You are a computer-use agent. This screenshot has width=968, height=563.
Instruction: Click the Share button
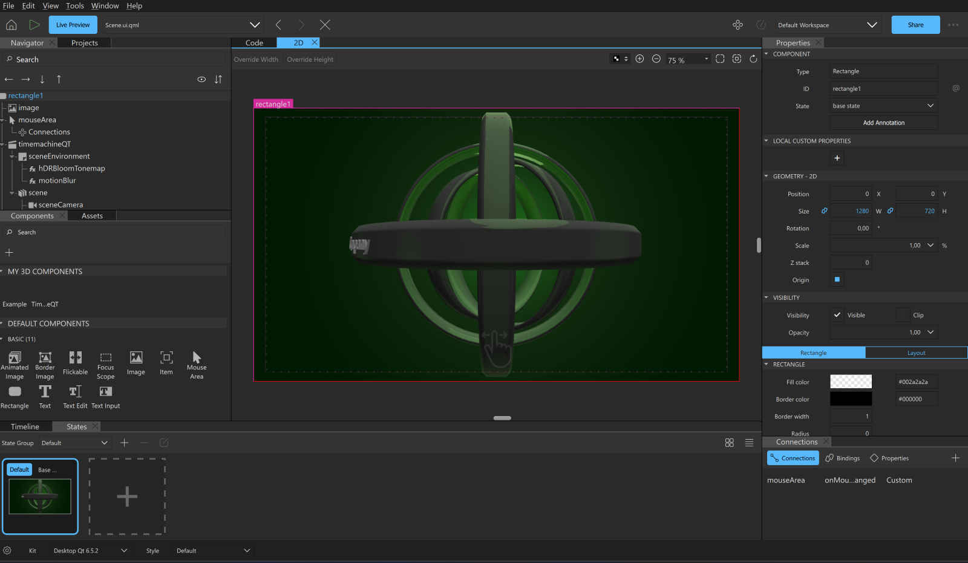point(915,25)
